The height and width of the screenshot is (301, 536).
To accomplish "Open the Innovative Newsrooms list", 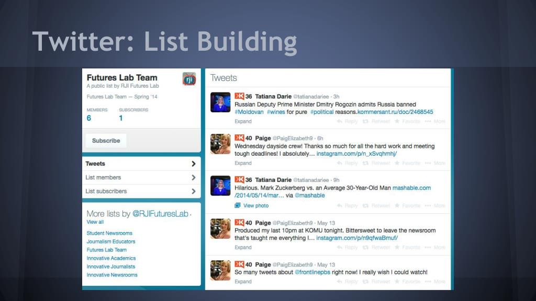I will pos(112,275).
